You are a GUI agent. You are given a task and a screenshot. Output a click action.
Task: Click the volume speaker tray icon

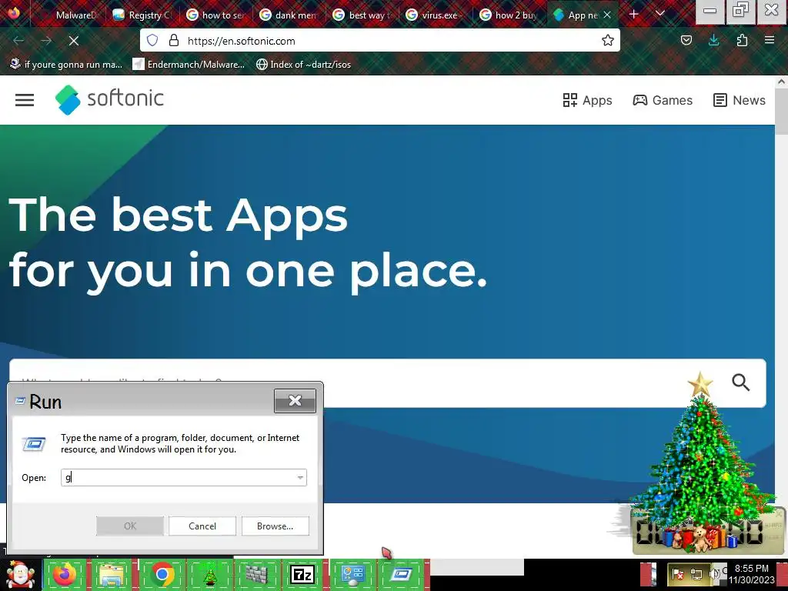(x=713, y=574)
